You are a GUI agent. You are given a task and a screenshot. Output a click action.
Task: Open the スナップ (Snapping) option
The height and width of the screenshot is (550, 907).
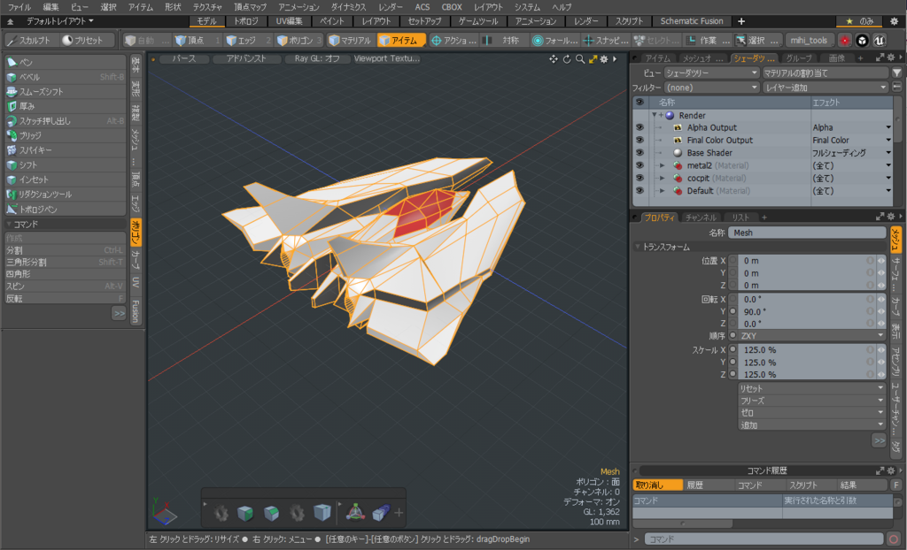tap(606, 41)
